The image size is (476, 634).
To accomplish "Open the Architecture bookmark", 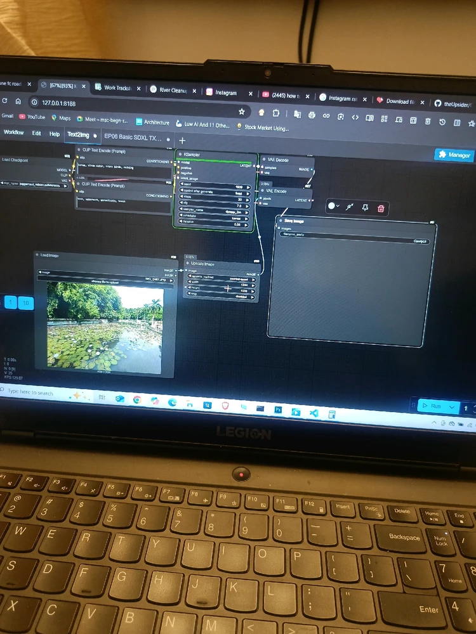I will (x=152, y=122).
